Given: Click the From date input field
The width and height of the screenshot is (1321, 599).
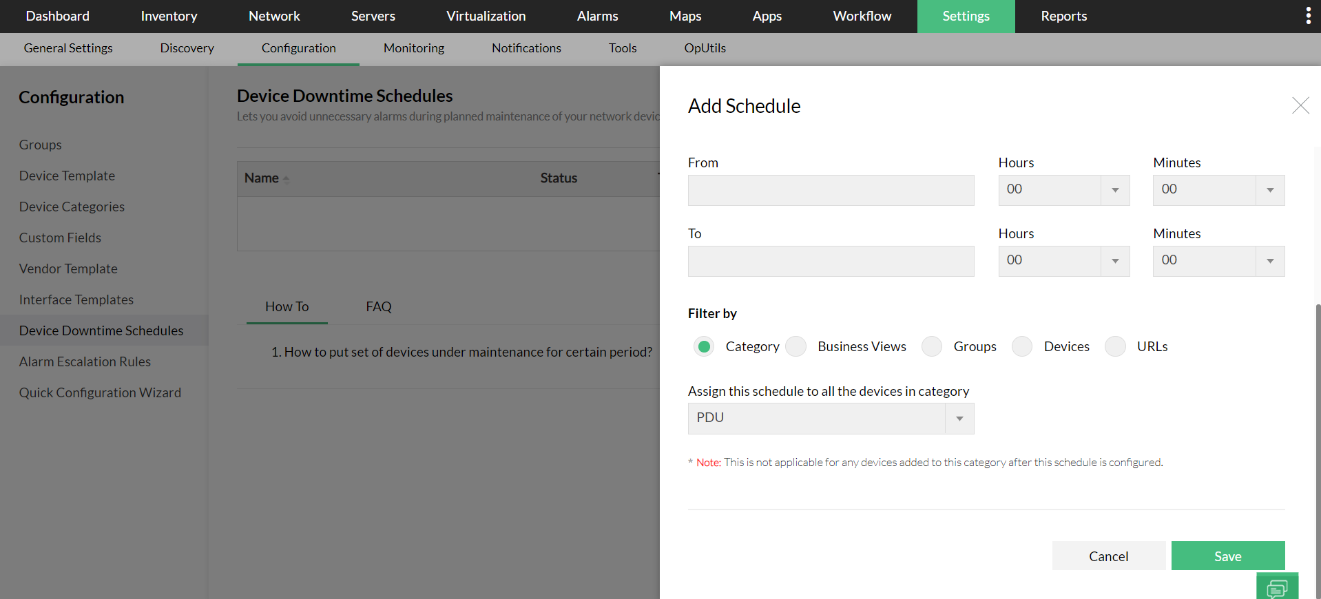Looking at the screenshot, I should tap(831, 190).
